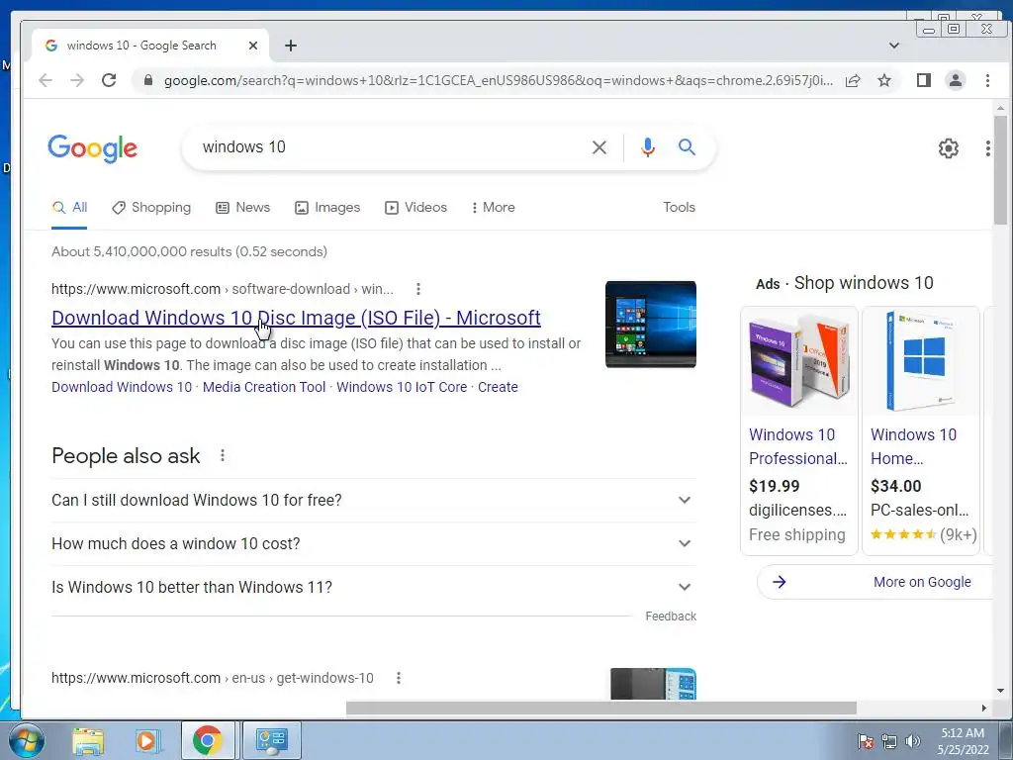This screenshot has height=760, width=1013.
Task: Click the vertical scrollbar down arrow
Action: click(1001, 691)
